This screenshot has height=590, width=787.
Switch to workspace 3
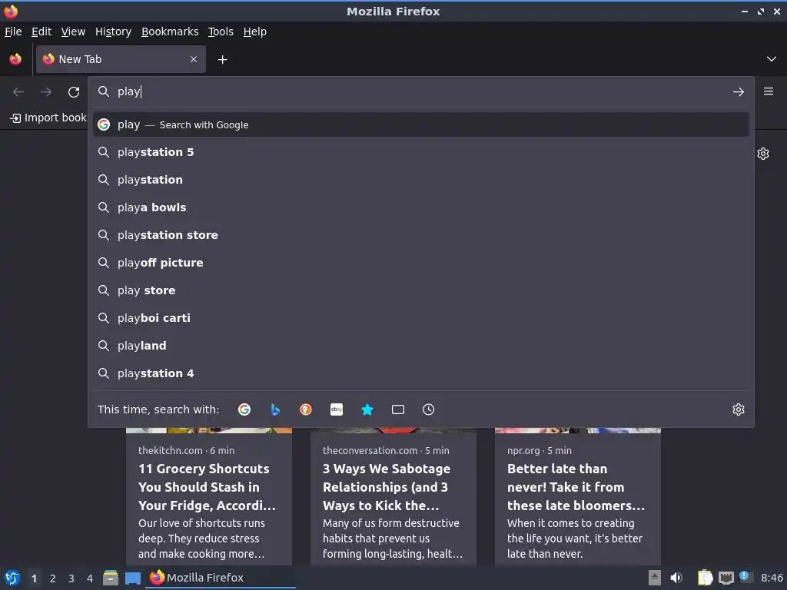point(71,578)
